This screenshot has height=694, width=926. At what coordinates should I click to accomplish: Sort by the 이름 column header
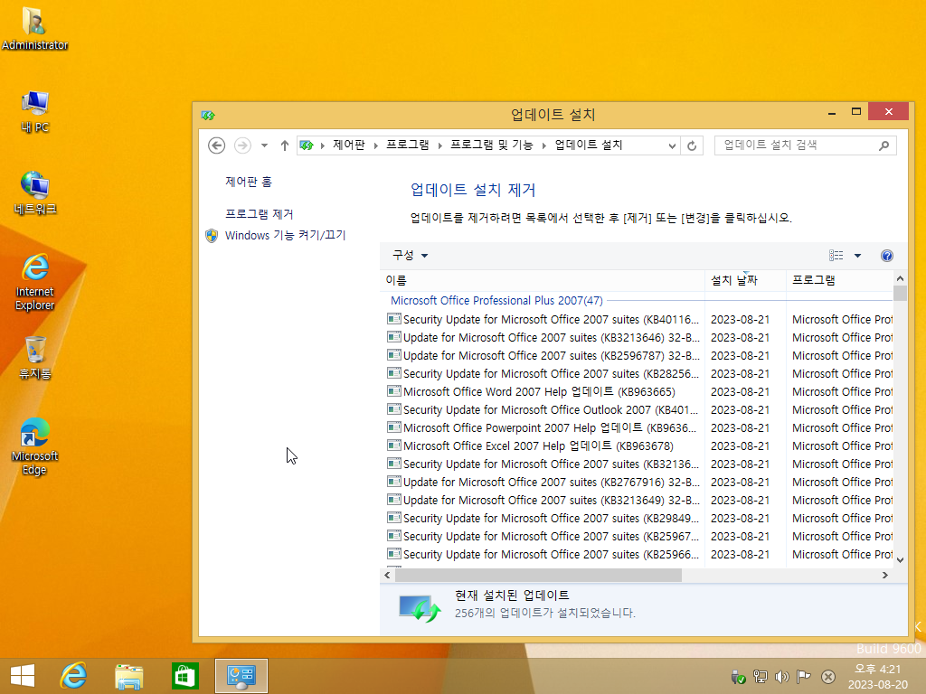click(543, 280)
